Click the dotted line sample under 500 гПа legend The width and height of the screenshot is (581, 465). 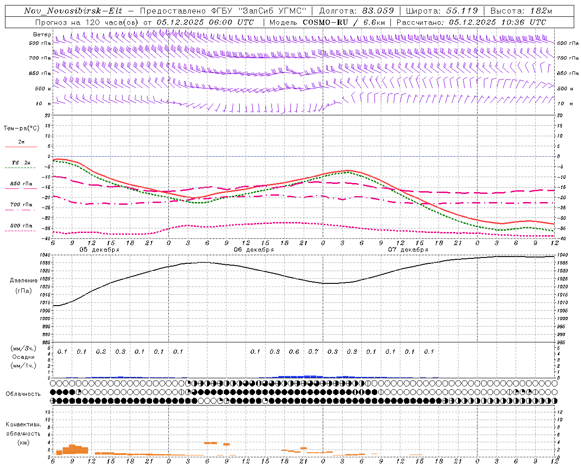click(21, 231)
